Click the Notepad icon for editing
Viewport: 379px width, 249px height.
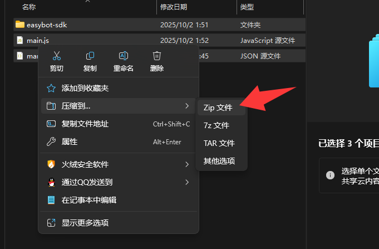click(51, 200)
